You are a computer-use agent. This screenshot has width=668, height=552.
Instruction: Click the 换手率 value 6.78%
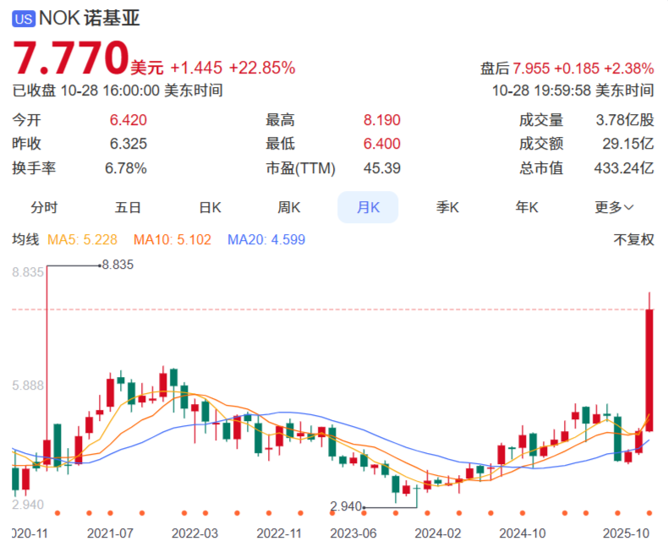(x=126, y=168)
